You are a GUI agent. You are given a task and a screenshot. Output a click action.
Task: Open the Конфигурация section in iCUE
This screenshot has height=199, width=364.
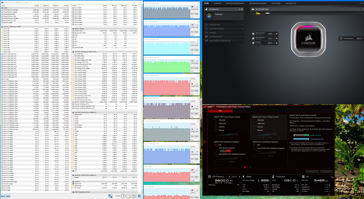click(x=224, y=29)
